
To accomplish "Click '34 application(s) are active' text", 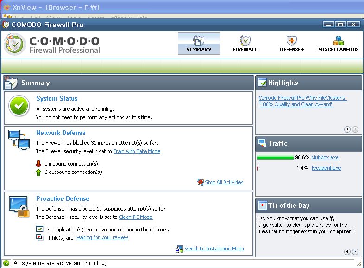I will point(108,230).
